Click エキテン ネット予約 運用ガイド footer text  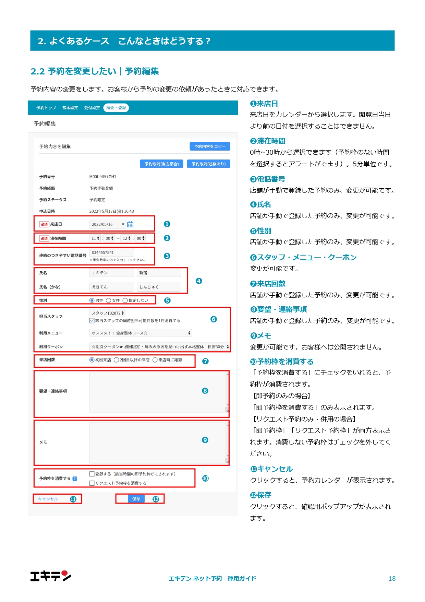212,579
